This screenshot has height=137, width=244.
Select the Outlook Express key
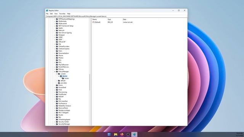pyautogui.click(x=64, y=49)
